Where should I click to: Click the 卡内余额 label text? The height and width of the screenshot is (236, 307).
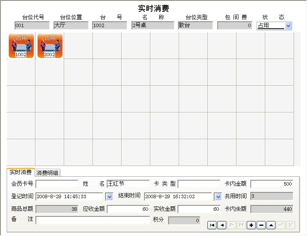235,209
